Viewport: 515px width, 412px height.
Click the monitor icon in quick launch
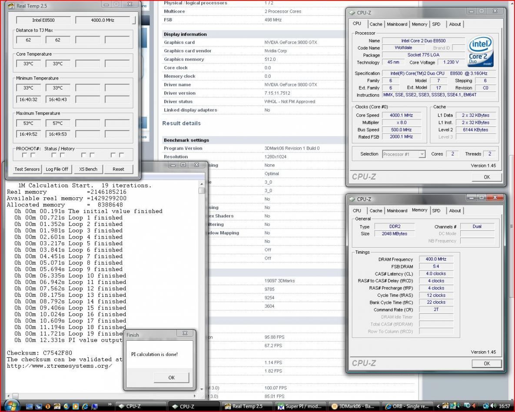click(x=94, y=406)
